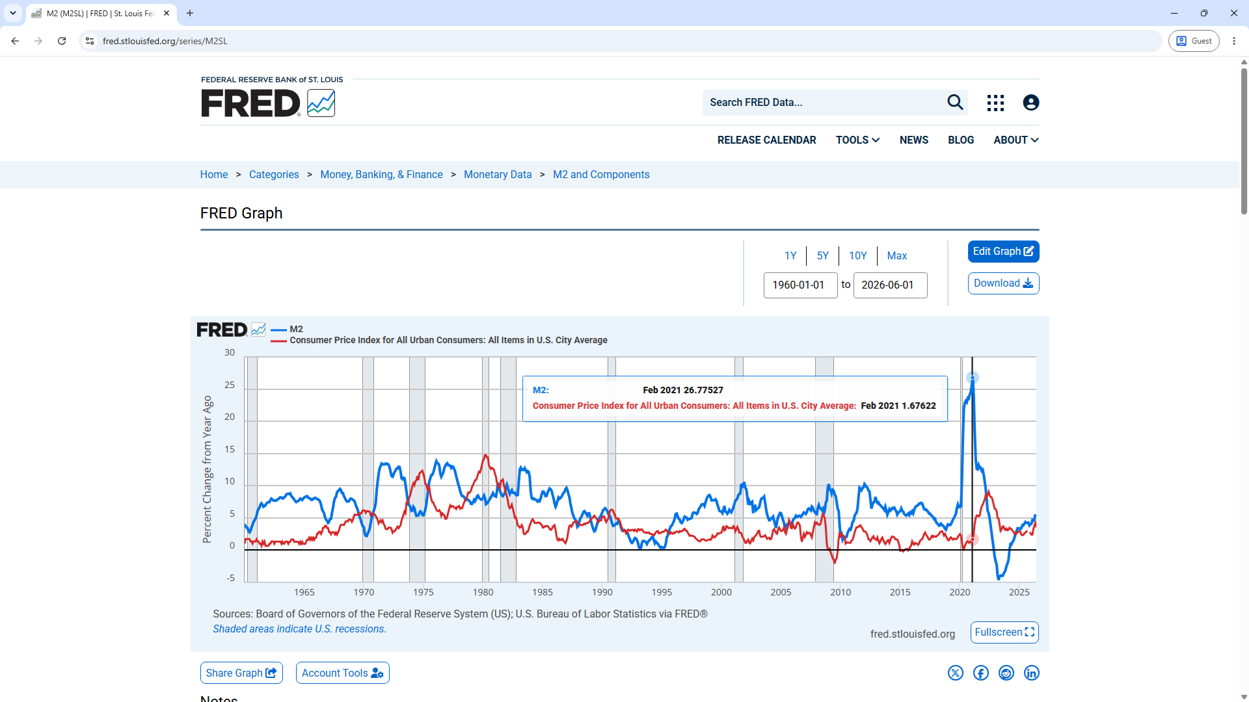Click the Feb 2021 M2 data point marker
This screenshot has height=702, width=1249.
click(x=973, y=378)
